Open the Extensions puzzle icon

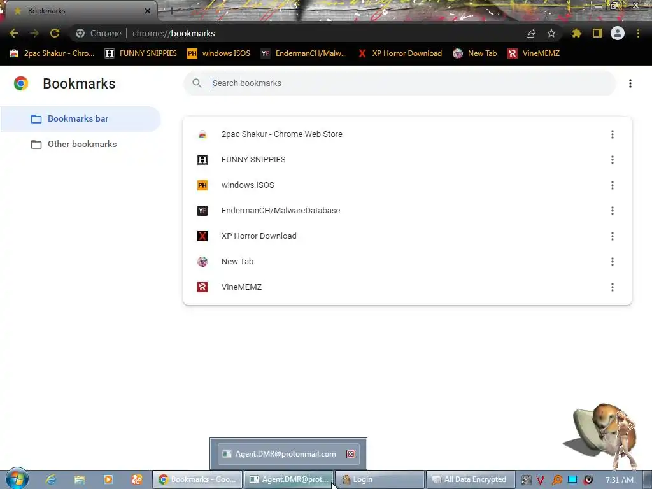coord(577,33)
